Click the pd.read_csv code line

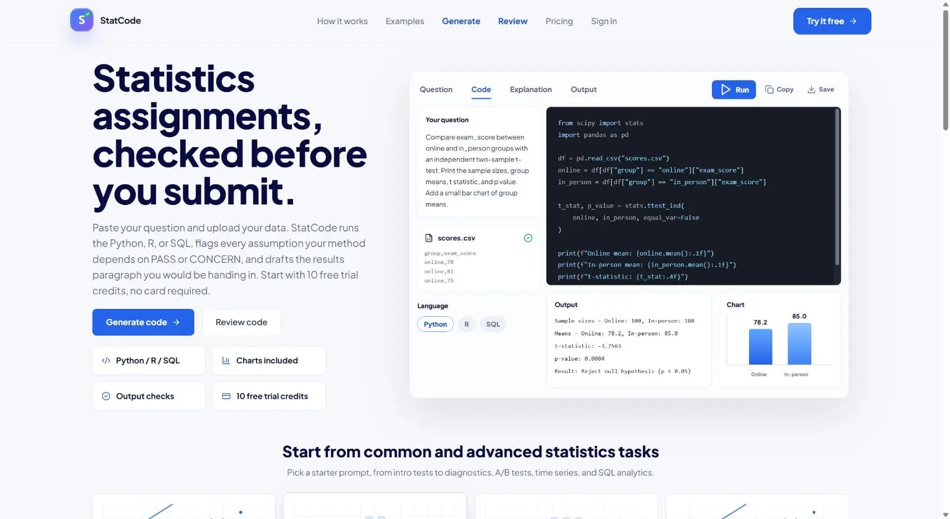(613, 158)
